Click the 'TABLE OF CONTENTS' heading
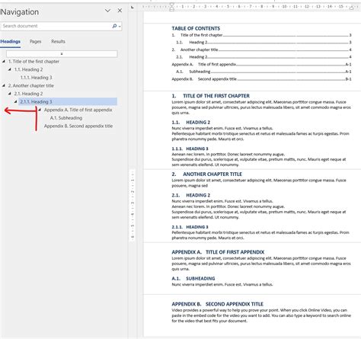361x339 pixels. point(196,28)
